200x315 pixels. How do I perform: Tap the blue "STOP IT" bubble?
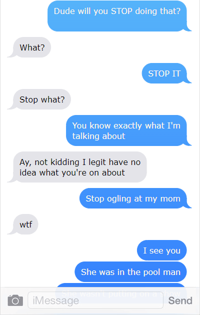click(164, 73)
